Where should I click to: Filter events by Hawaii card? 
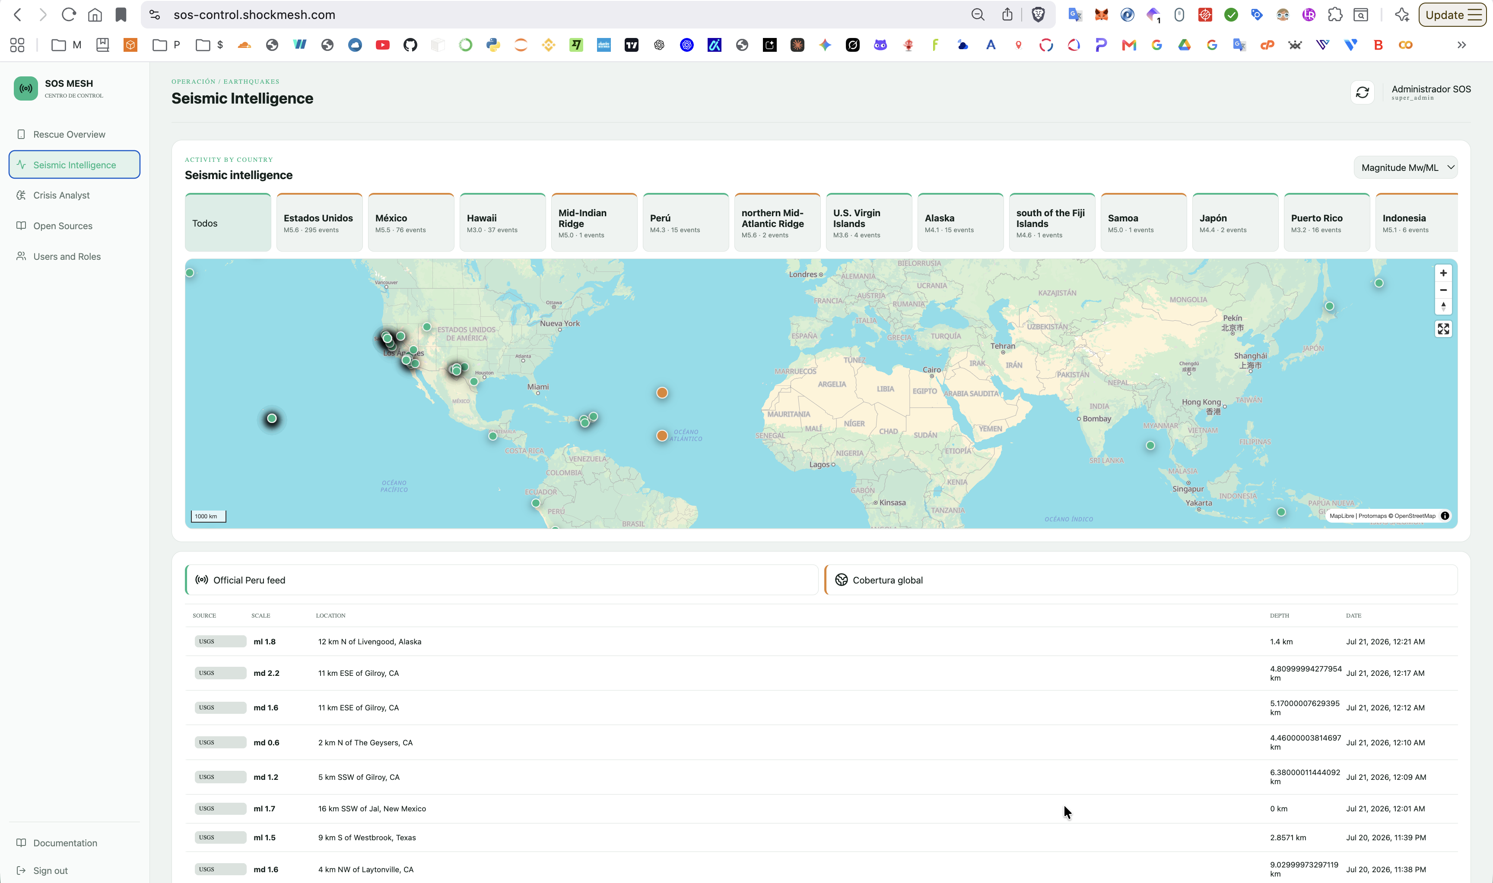[502, 223]
